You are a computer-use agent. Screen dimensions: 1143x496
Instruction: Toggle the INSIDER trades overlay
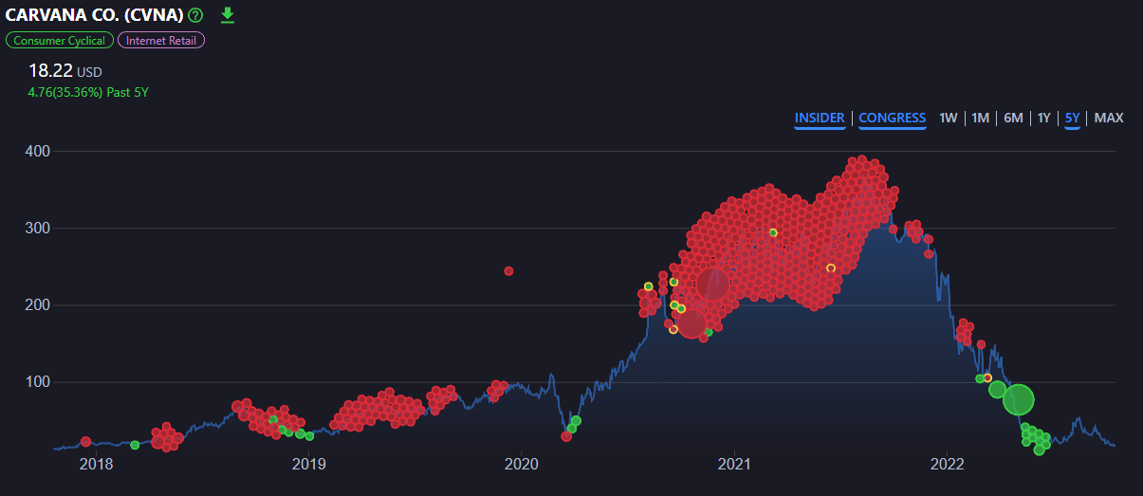pyautogui.click(x=820, y=119)
